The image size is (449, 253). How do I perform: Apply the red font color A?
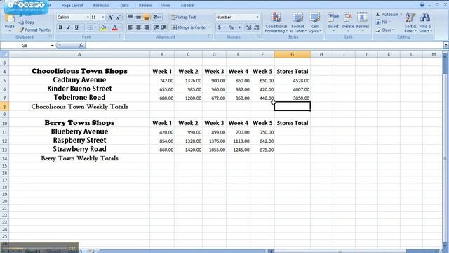tap(115, 27)
